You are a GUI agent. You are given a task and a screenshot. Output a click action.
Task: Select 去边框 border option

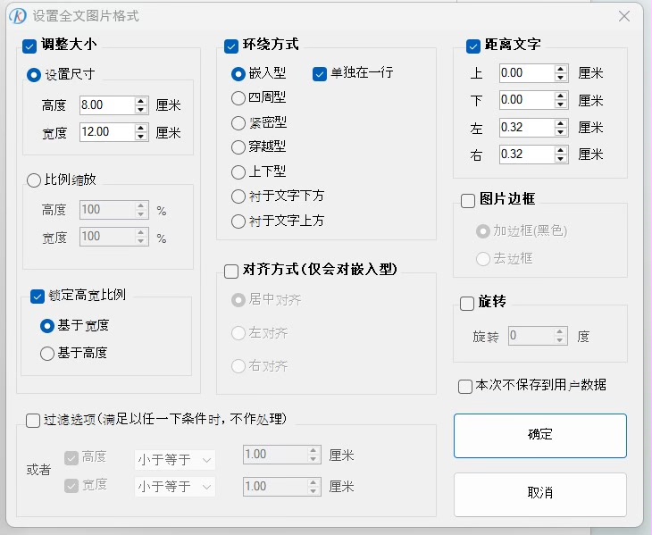click(483, 259)
